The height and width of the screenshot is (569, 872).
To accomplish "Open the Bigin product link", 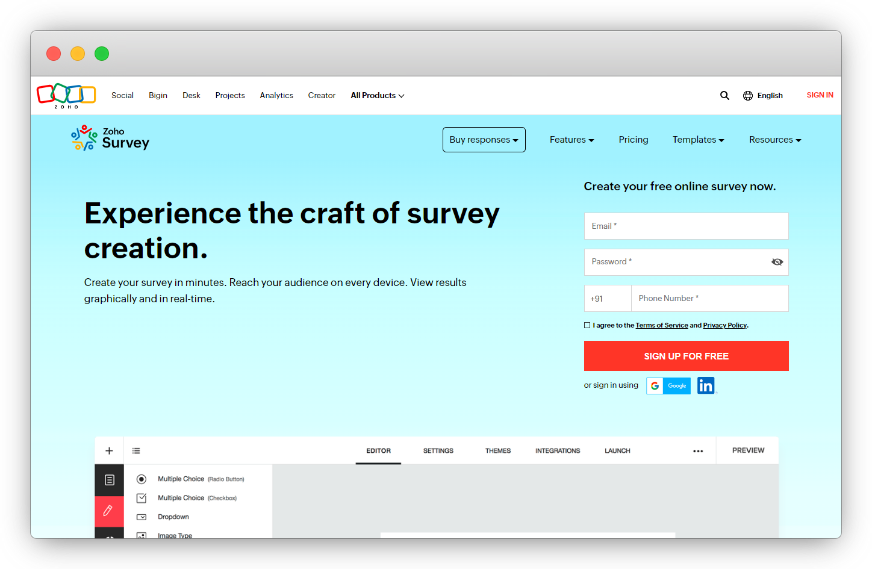I will click(x=158, y=96).
